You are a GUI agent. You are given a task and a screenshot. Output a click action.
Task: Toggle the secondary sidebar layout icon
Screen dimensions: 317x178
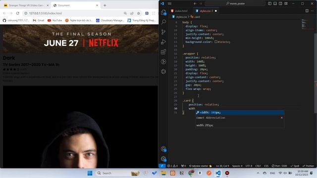[x=281, y=3]
